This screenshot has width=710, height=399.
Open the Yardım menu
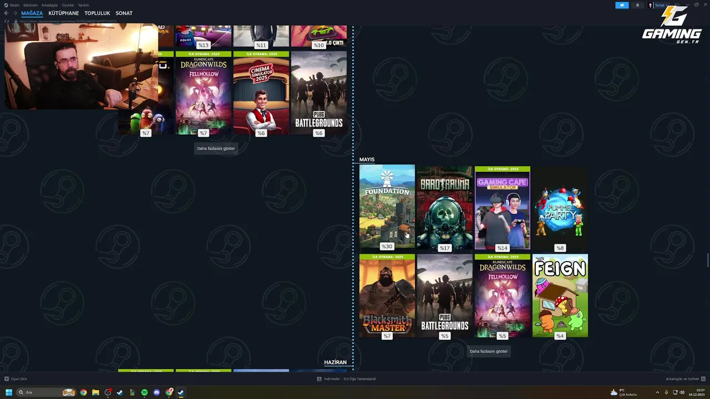click(x=83, y=5)
